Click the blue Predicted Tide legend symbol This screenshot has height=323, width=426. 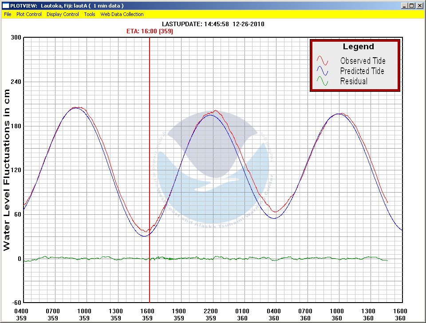click(322, 71)
